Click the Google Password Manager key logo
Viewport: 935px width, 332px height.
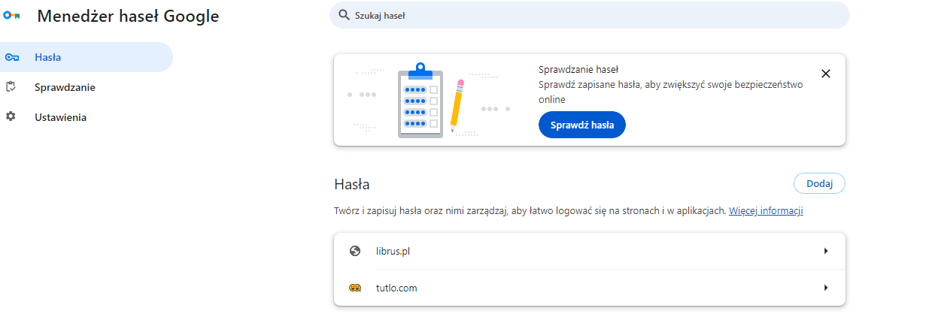point(11,16)
